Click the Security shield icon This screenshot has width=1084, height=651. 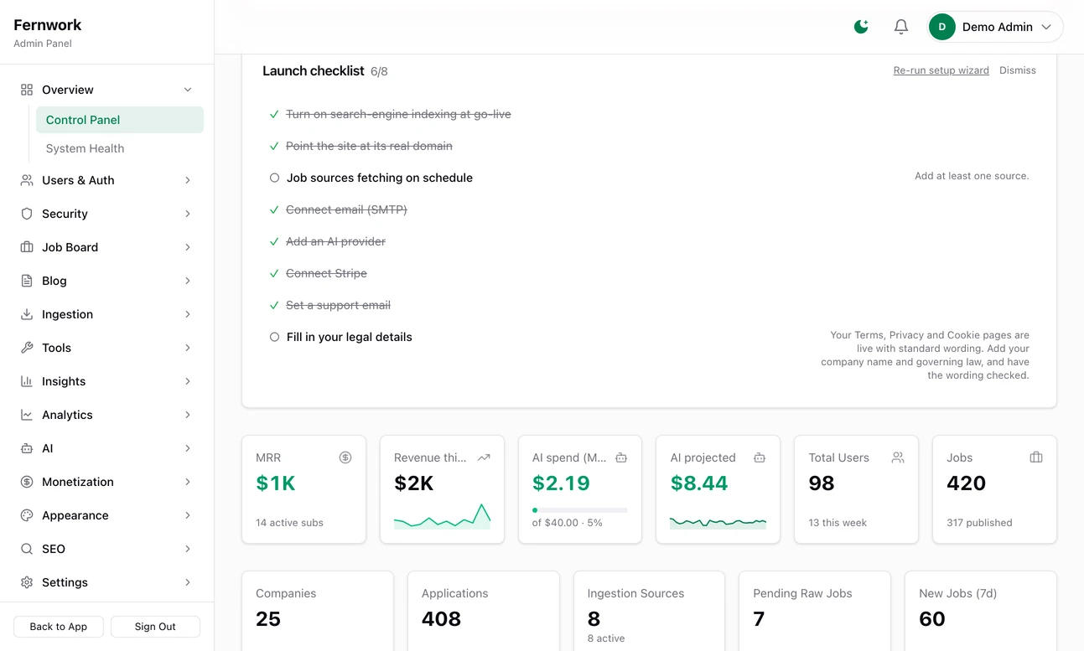[x=27, y=214]
